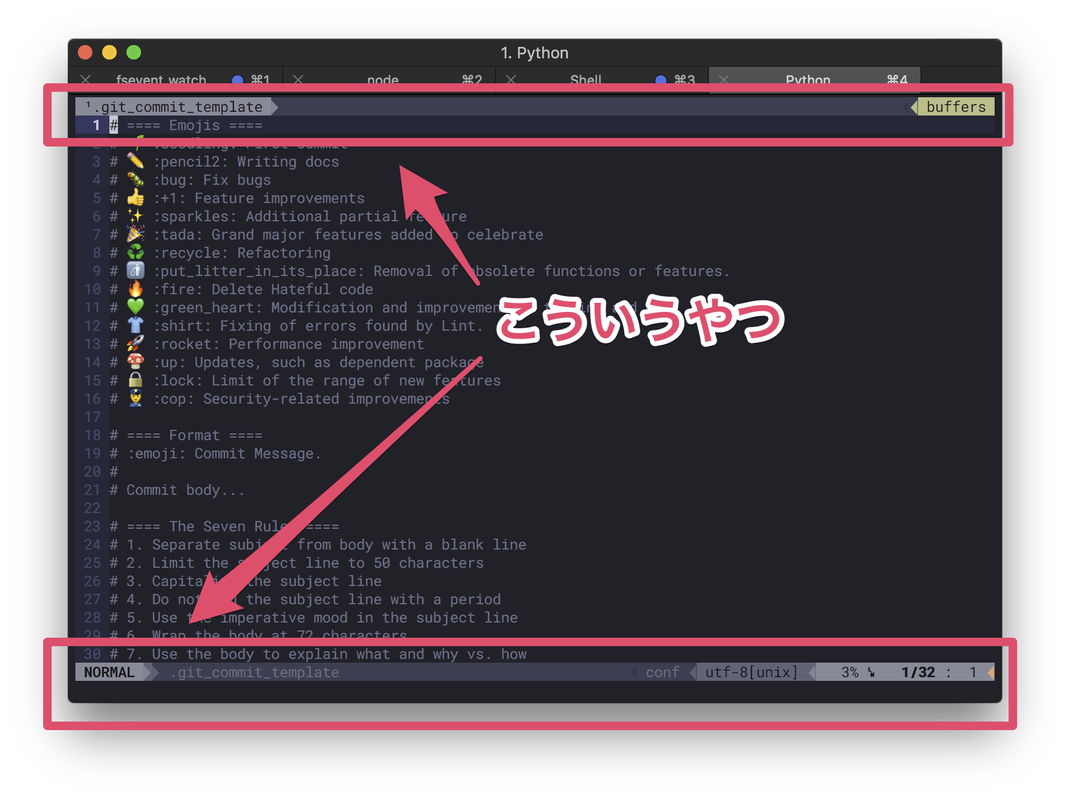Screen dimensions: 1070x800
Task: Click 'Use the imperative mood in the subject line'
Action: (x=335, y=618)
